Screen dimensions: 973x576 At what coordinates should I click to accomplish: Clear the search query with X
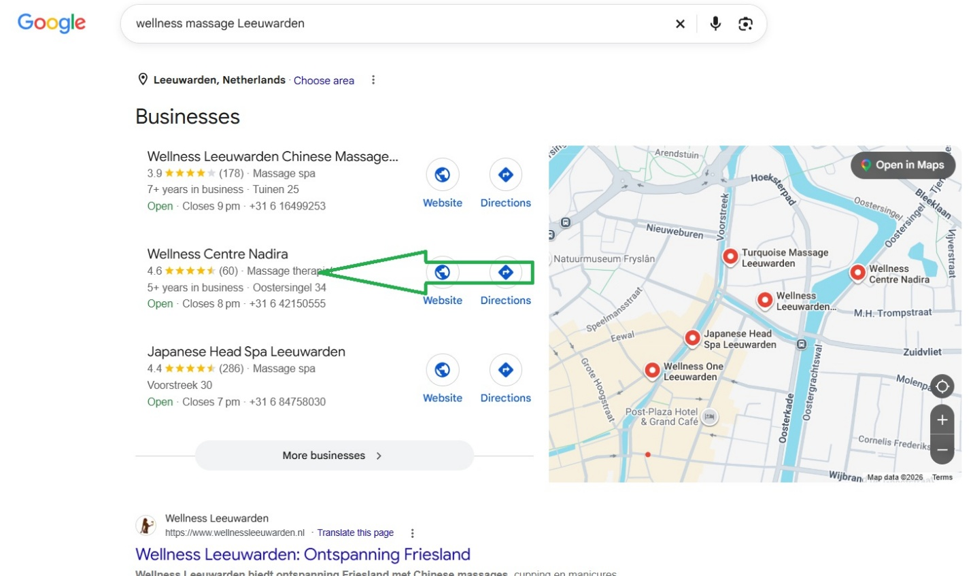(x=680, y=24)
